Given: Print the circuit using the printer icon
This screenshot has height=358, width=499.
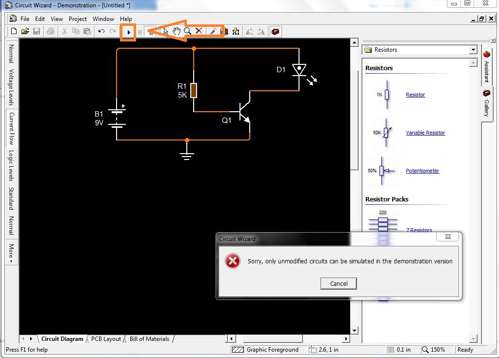Looking at the screenshot, I should click(51, 31).
